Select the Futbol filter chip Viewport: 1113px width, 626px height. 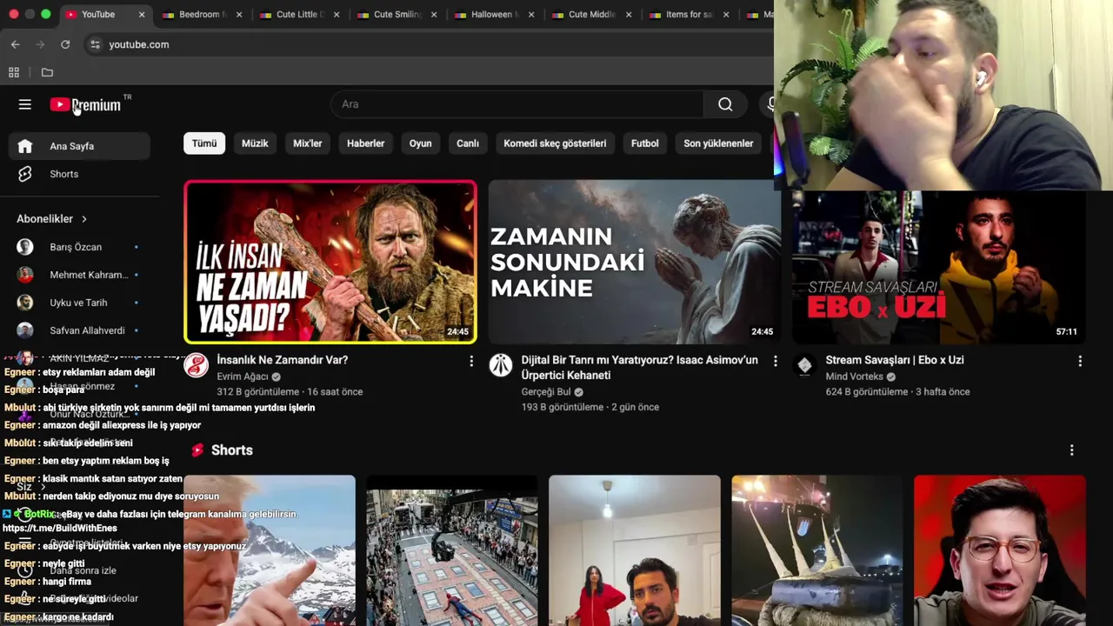point(645,143)
